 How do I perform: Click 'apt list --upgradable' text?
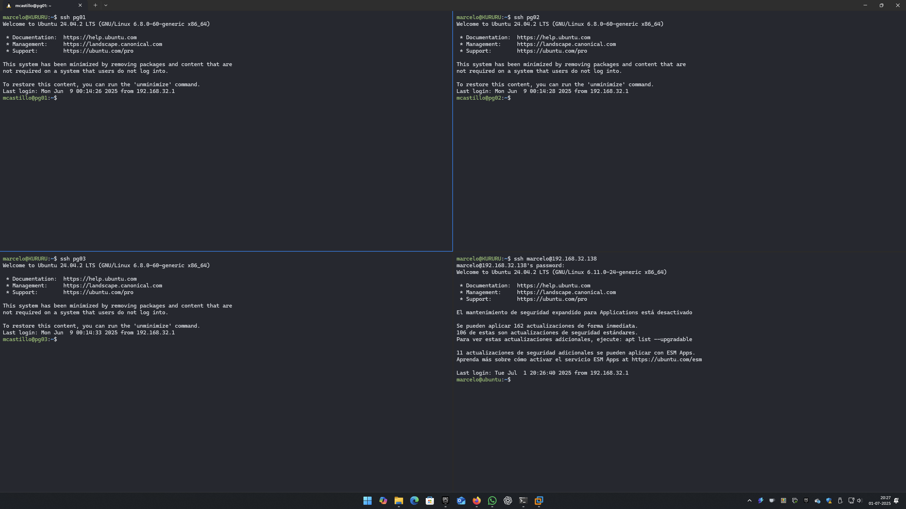click(659, 339)
